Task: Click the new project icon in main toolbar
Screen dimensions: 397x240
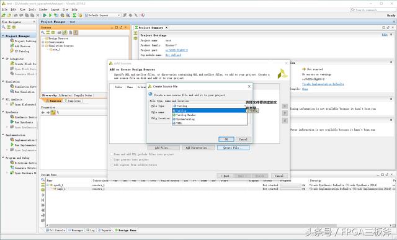Action: point(4,15)
